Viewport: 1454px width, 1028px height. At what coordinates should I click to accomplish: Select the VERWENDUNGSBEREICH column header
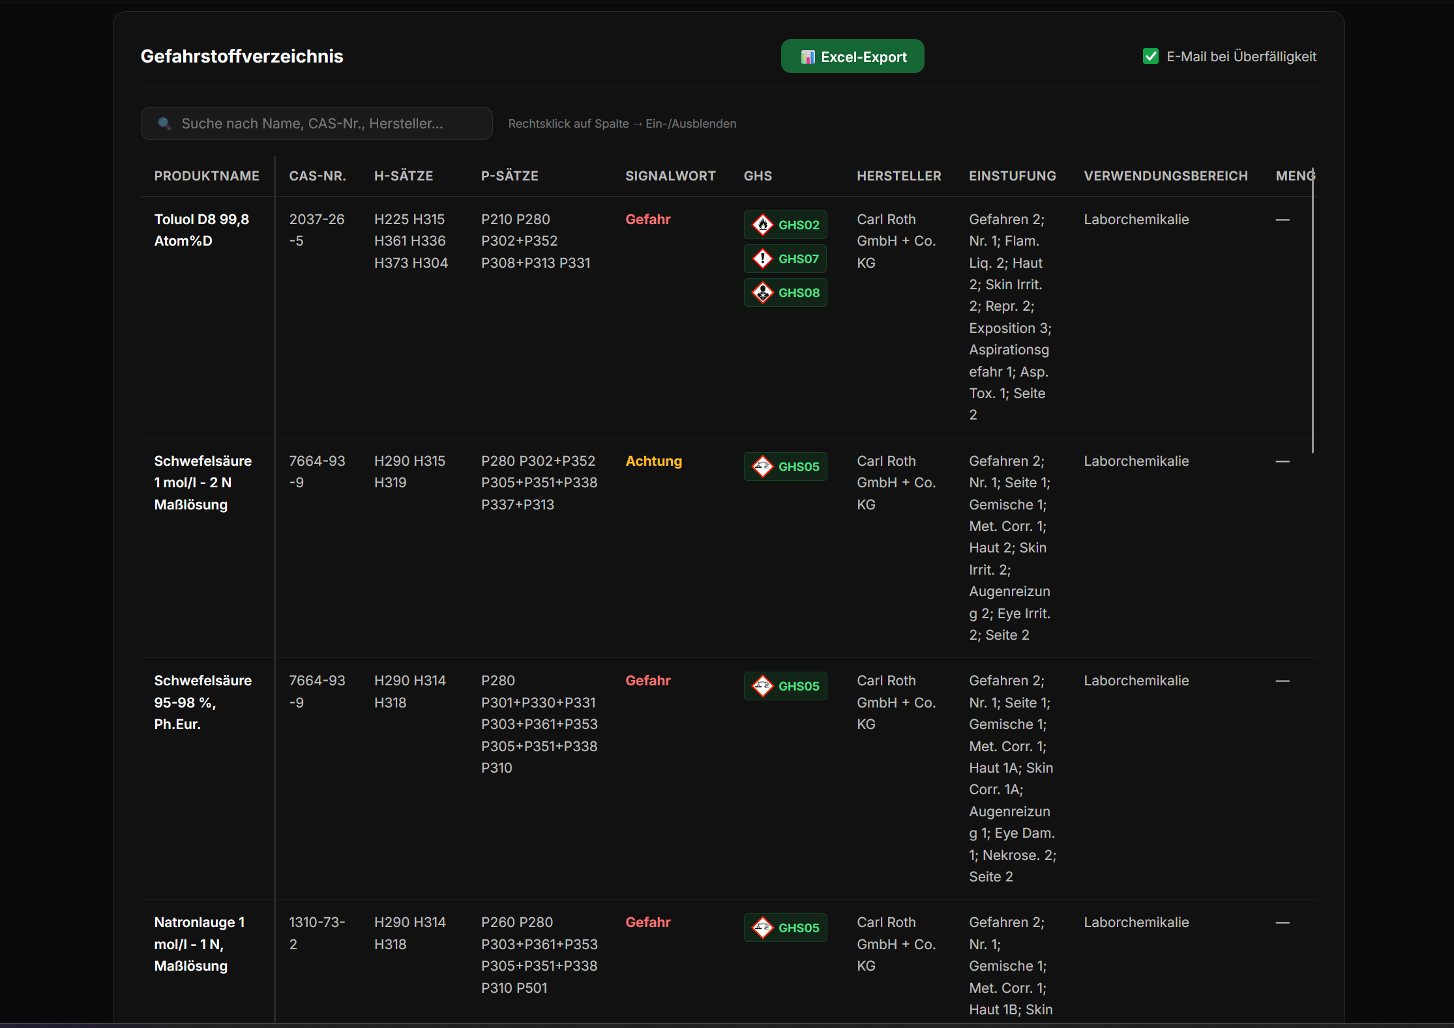coord(1166,176)
